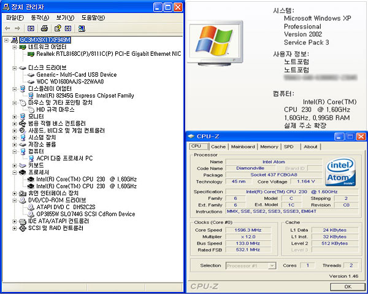Image resolution: width=368 pixels, height=295 pixels.
Task: Select WDC WD1600AAJS-22WAA0 disk entry
Action: click(x=70, y=82)
